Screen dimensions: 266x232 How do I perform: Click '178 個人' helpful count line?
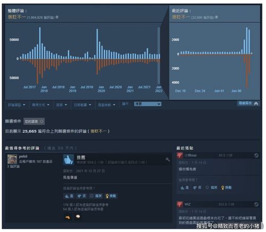tap(86, 205)
